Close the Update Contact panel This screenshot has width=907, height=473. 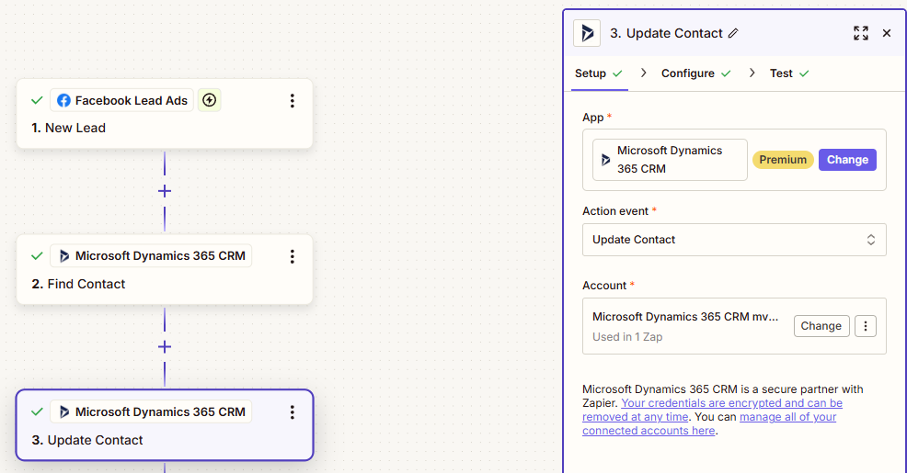[887, 33]
